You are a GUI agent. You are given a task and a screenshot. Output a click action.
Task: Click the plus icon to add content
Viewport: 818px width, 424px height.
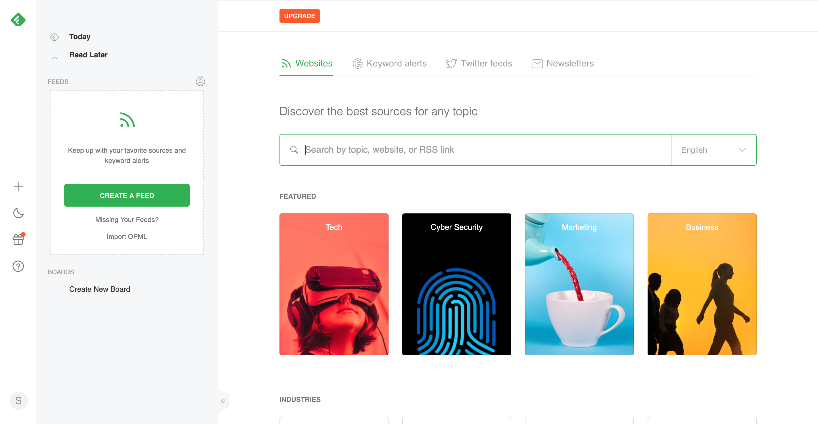click(x=18, y=186)
